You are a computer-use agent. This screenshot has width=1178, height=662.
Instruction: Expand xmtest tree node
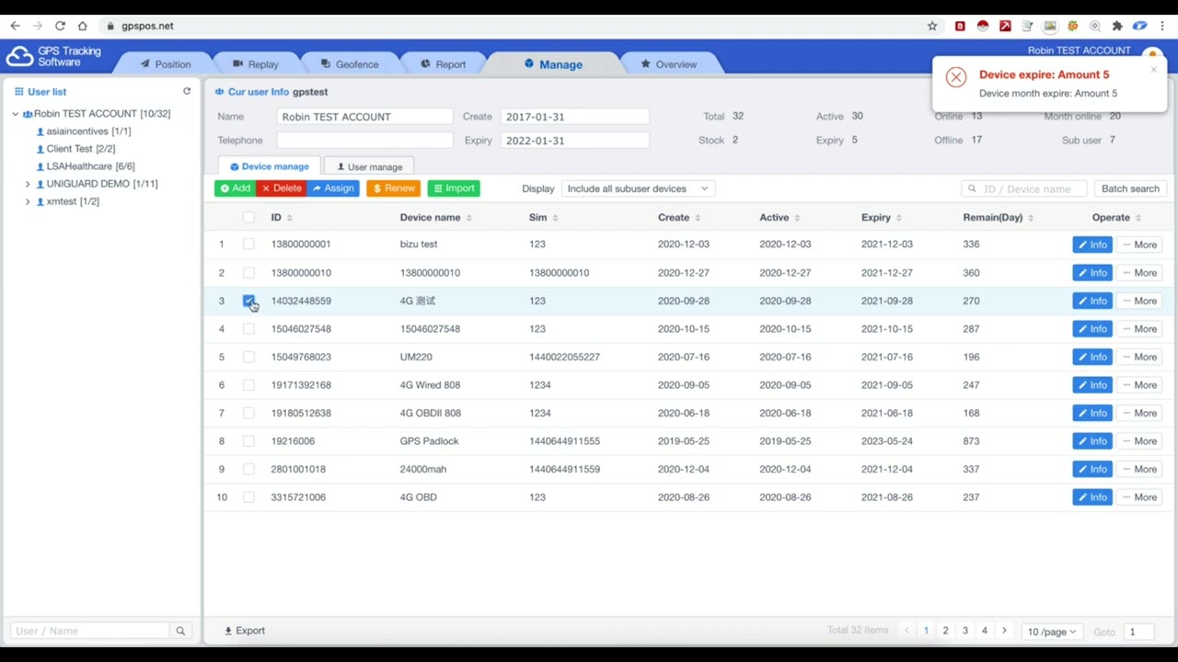28,201
